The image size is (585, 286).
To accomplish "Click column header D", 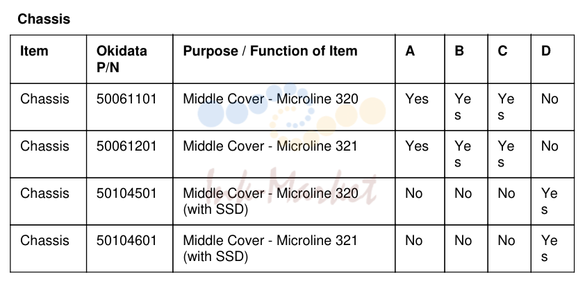I will pyautogui.click(x=546, y=51).
